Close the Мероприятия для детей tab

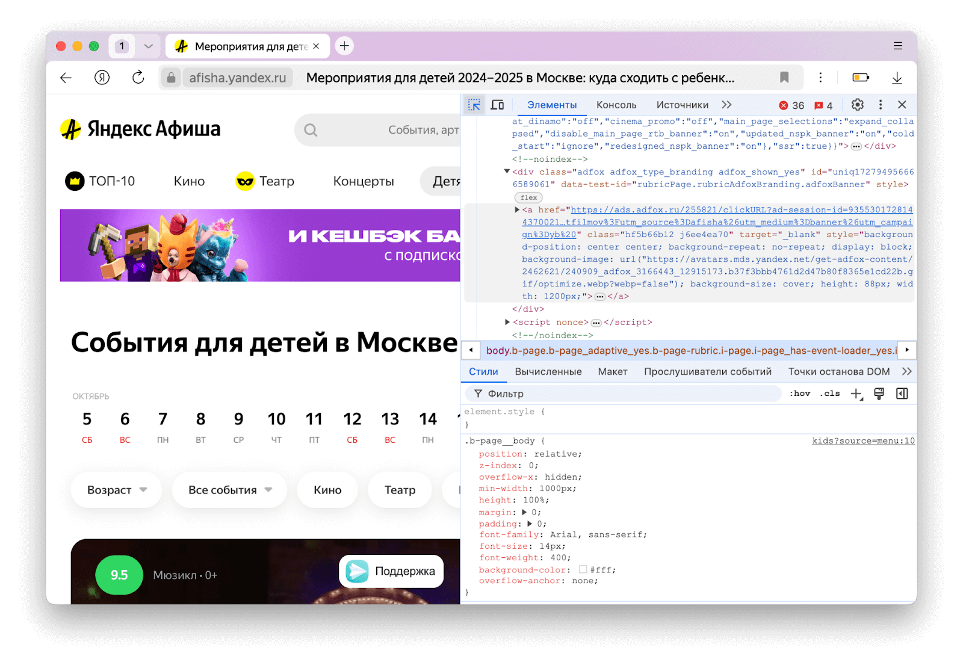[316, 46]
